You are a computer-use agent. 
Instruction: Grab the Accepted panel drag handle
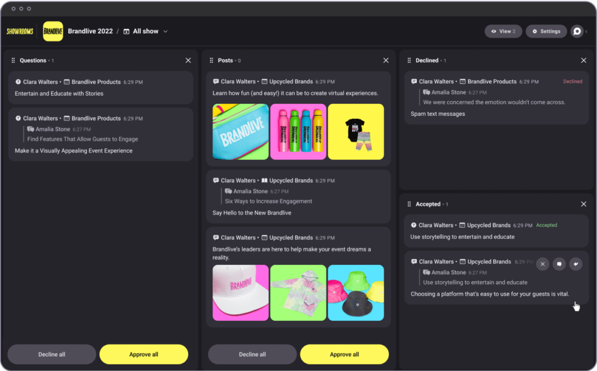409,204
